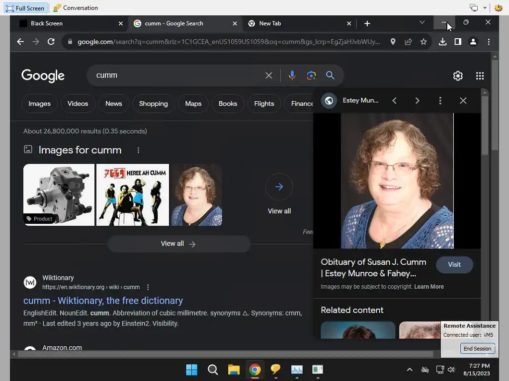Show next image in preview panel
The width and height of the screenshot is (509, 381).
(x=417, y=101)
